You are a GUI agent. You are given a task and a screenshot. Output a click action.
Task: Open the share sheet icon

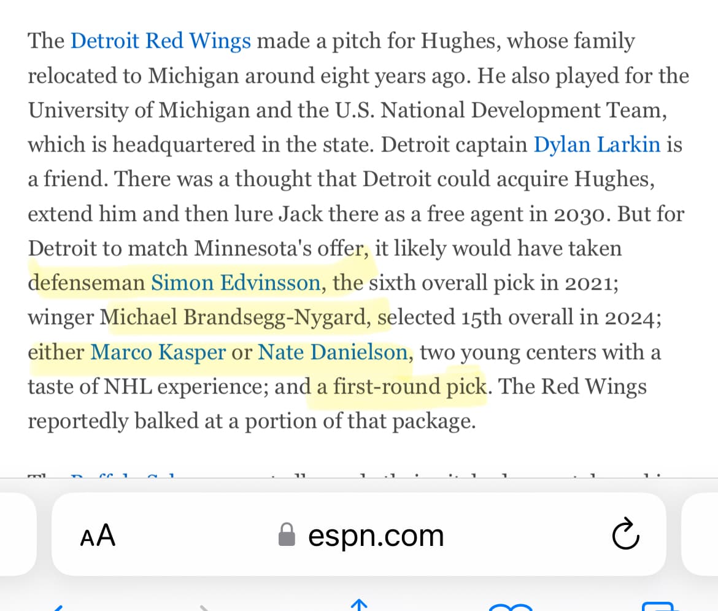click(359, 605)
